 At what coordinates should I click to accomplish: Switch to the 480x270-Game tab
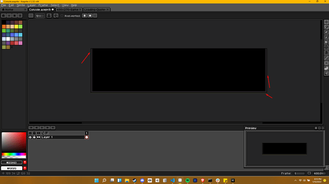69,10
